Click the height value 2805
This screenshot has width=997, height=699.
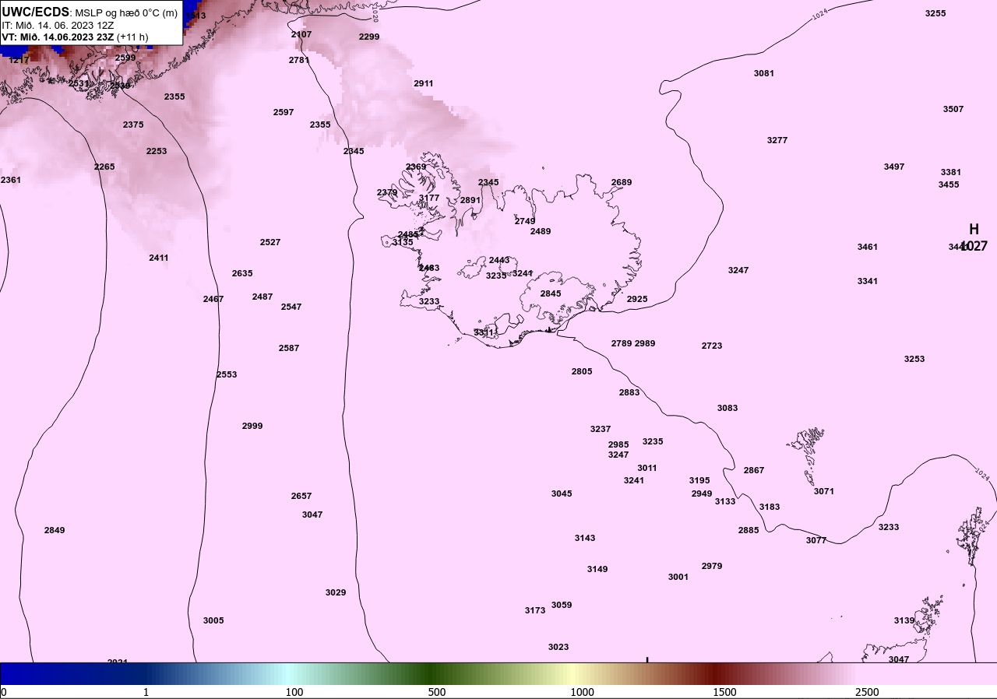pos(582,371)
